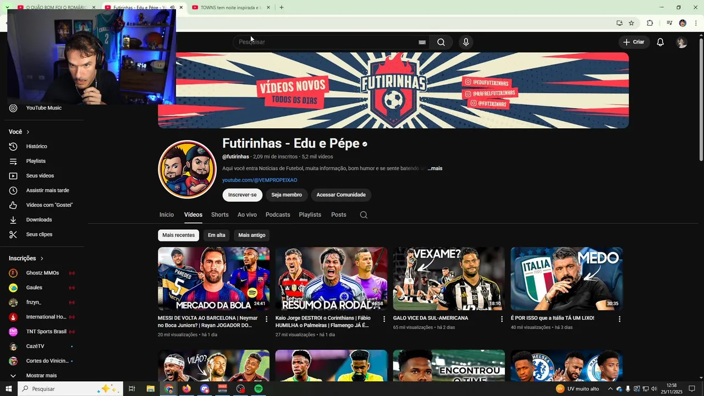Open Spotify from the taskbar
The height and width of the screenshot is (396, 704).
[258, 389]
